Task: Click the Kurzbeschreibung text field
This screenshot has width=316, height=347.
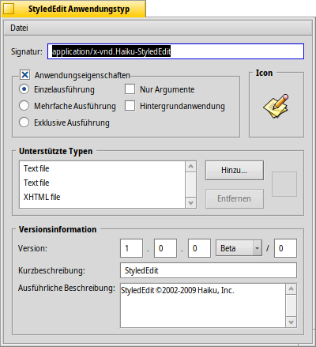Action: [x=209, y=270]
